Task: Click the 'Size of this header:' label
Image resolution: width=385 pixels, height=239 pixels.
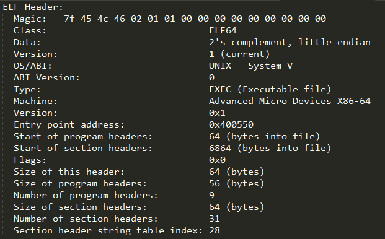Action: (69, 172)
